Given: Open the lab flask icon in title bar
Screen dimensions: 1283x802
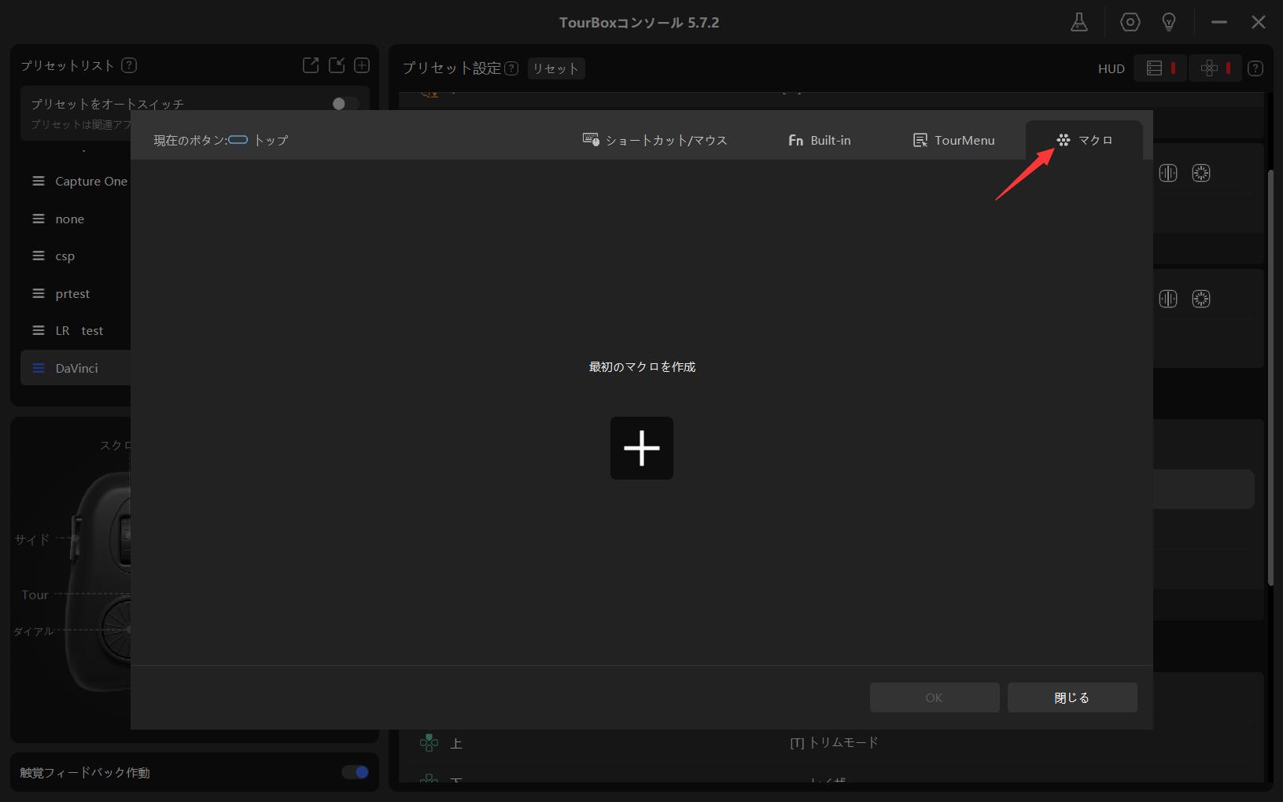Looking at the screenshot, I should [1079, 23].
